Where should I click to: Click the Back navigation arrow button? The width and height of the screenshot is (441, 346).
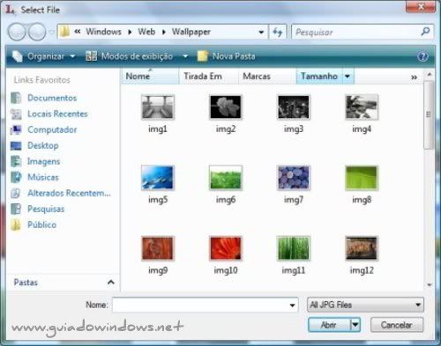(17, 32)
